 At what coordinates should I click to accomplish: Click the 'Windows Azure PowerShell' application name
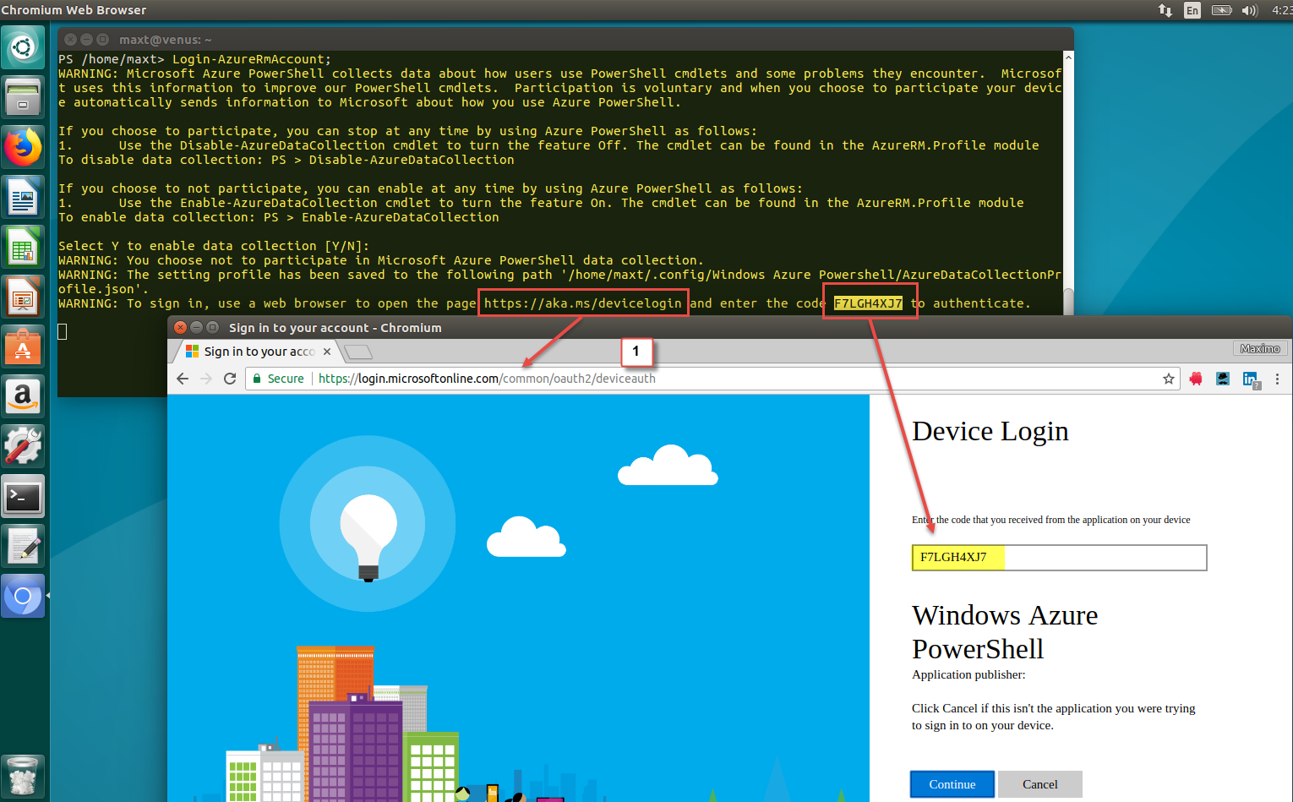pos(1005,632)
